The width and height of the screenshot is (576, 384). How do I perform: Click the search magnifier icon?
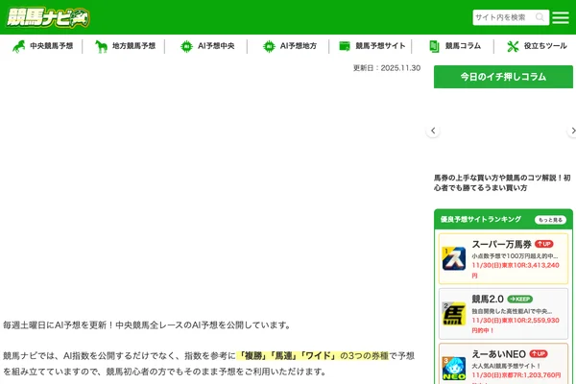tap(540, 17)
